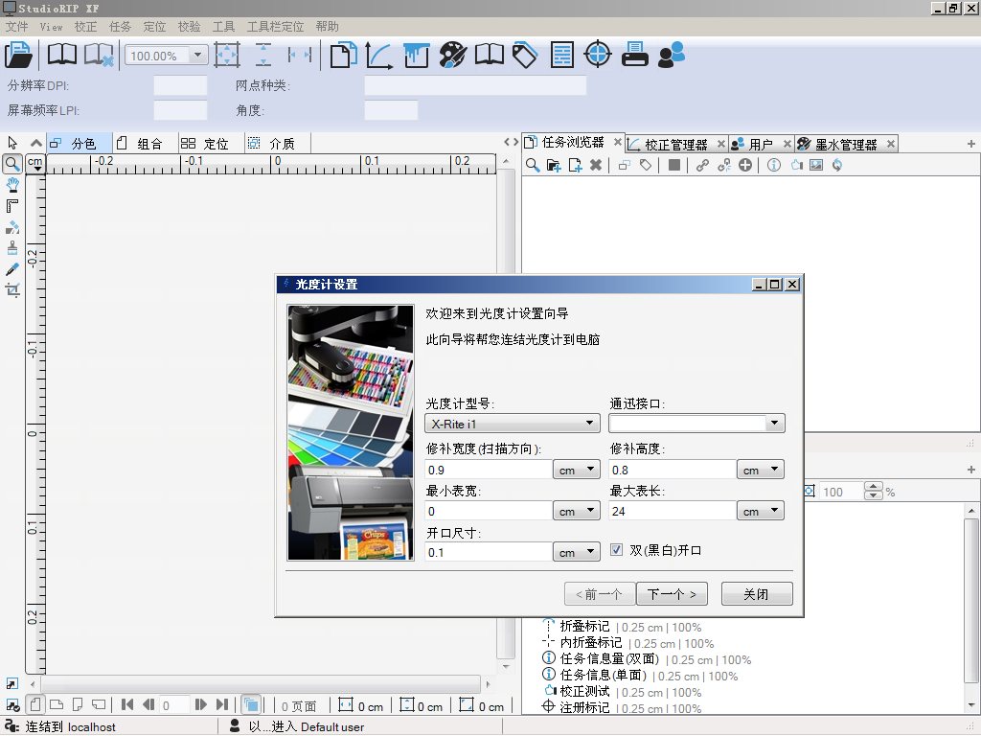The width and height of the screenshot is (981, 736).
Task: Open the 开口尺寸 unit cm dropdown
Action: (576, 552)
